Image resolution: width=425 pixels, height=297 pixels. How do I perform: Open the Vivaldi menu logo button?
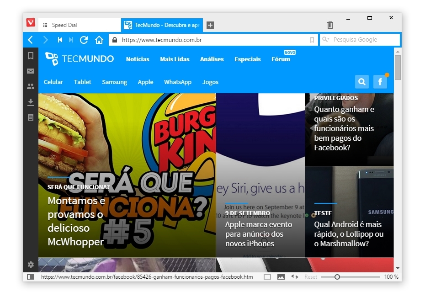coord(31,22)
